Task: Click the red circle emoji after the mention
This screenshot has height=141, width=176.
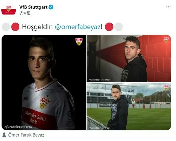Action: tap(109, 27)
